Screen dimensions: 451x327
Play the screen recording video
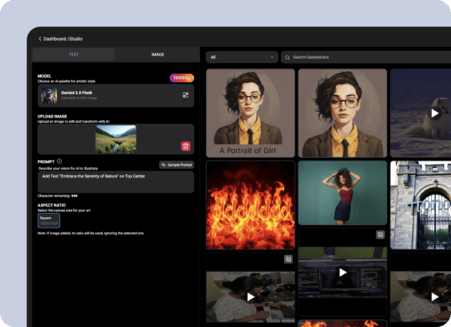pyautogui.click(x=342, y=272)
